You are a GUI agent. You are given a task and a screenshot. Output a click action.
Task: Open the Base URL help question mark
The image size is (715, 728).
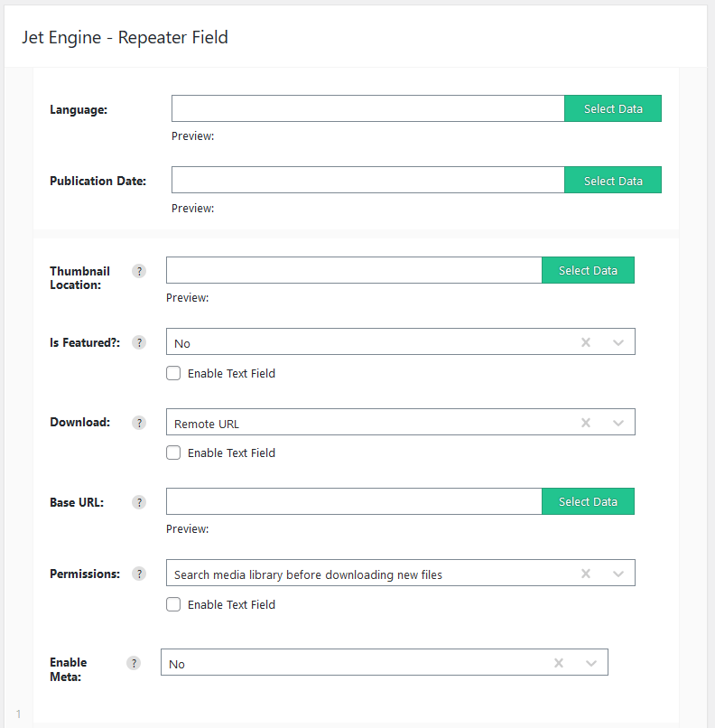(139, 502)
